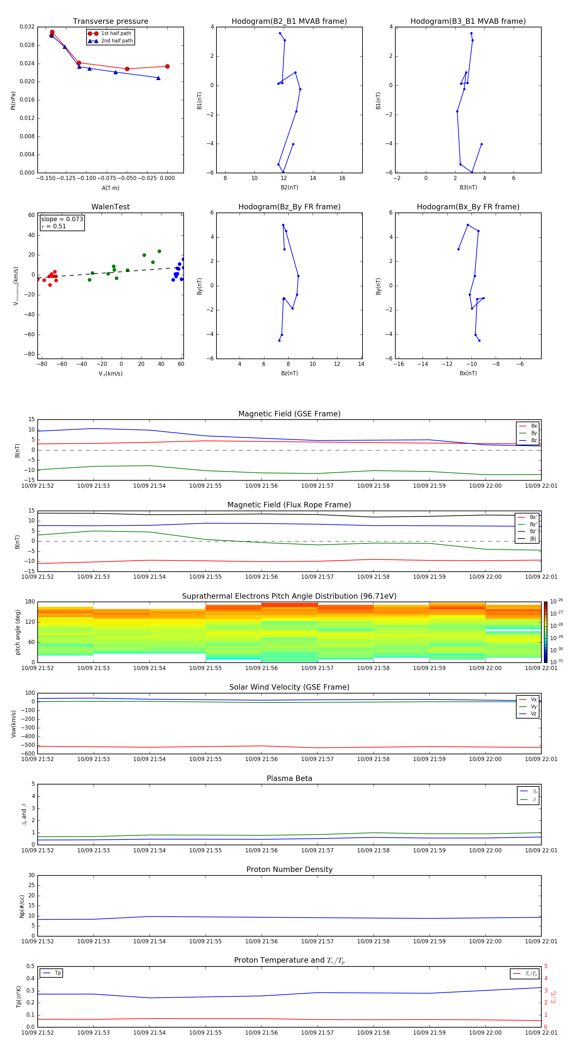
Task: Click the 'Proton Temperature and Te/Tp' title
Action: [289, 960]
